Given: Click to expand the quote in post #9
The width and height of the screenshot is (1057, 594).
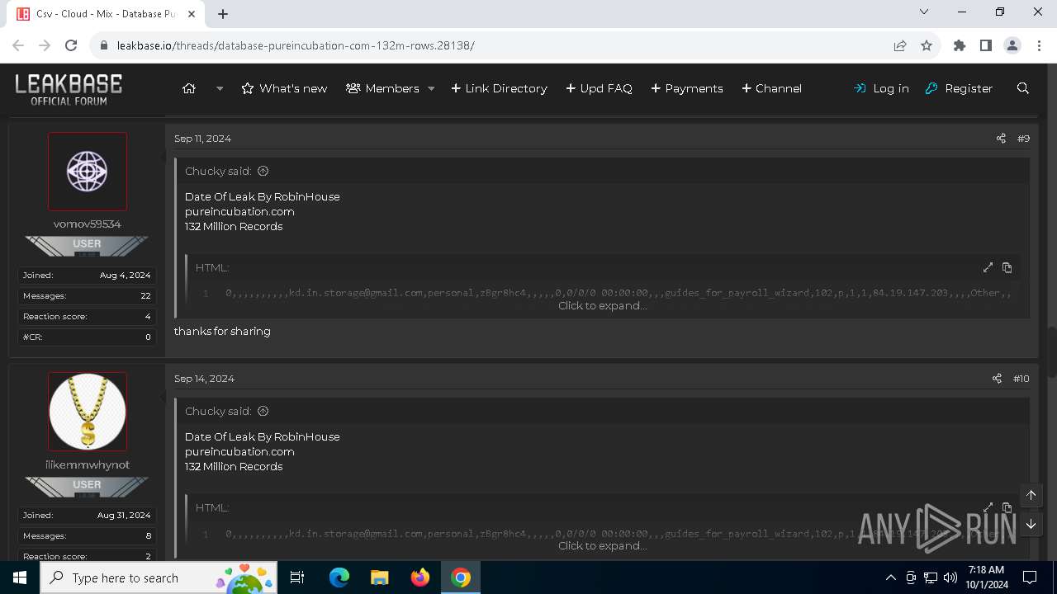Looking at the screenshot, I should tap(602, 305).
